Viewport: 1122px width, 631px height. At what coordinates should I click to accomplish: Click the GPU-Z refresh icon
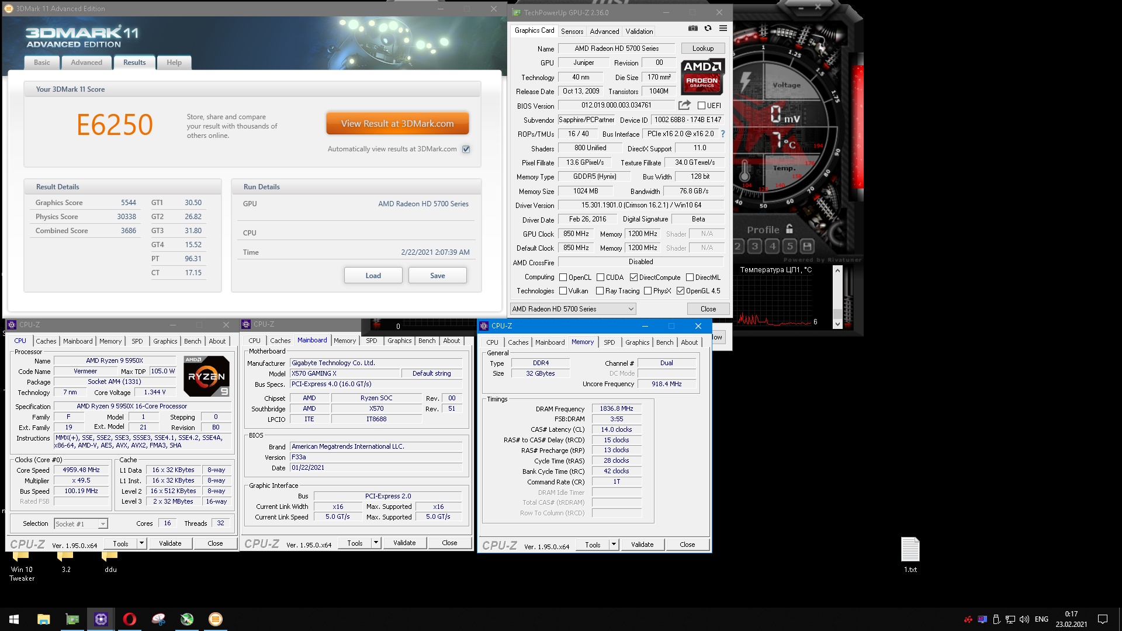point(708,28)
